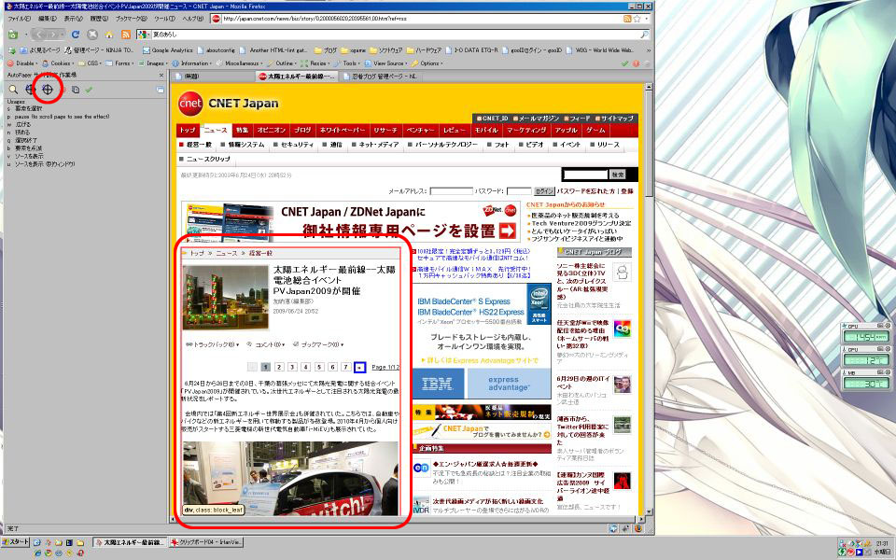Switch to the (無題) browser tab
The width and height of the screenshot is (896, 560).
pos(213,76)
